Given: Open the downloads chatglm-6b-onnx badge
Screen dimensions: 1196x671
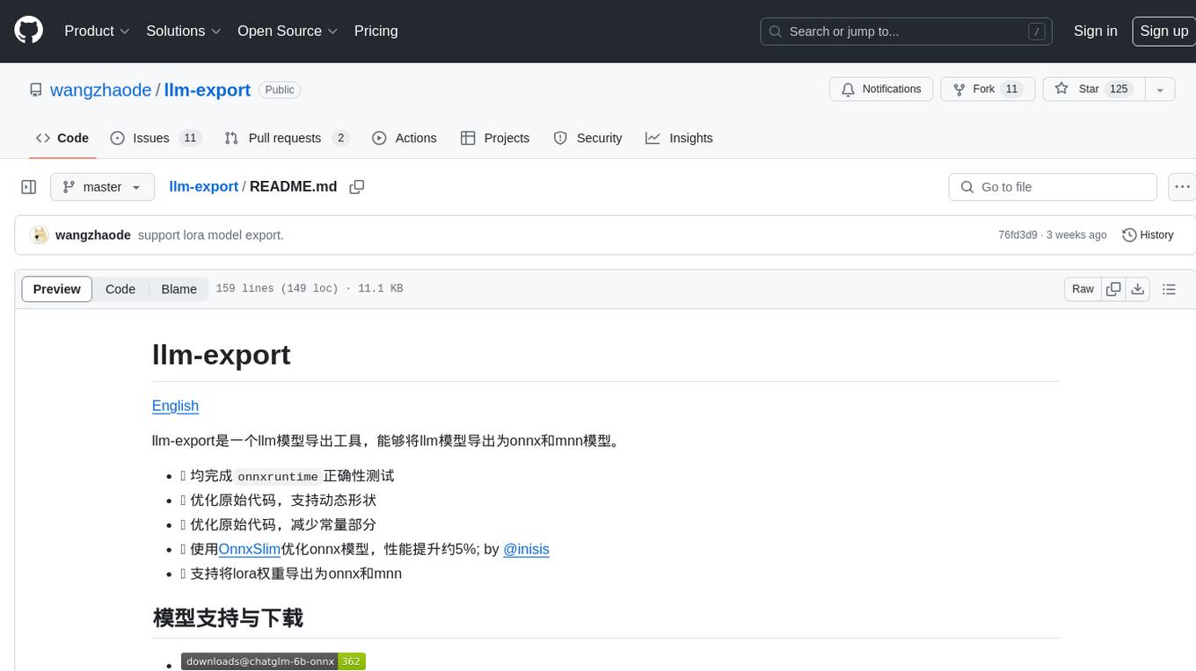Looking at the screenshot, I should (x=273, y=661).
